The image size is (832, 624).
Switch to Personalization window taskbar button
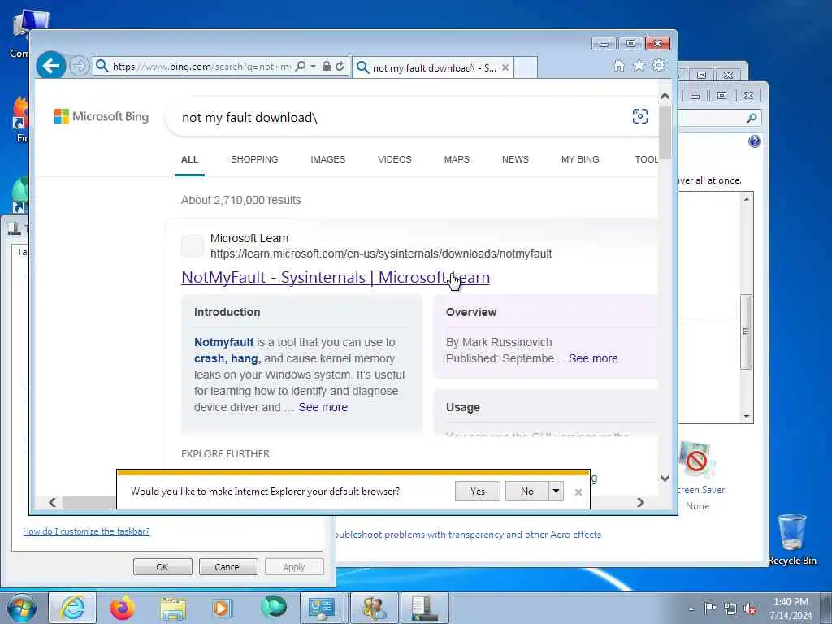tap(322, 608)
